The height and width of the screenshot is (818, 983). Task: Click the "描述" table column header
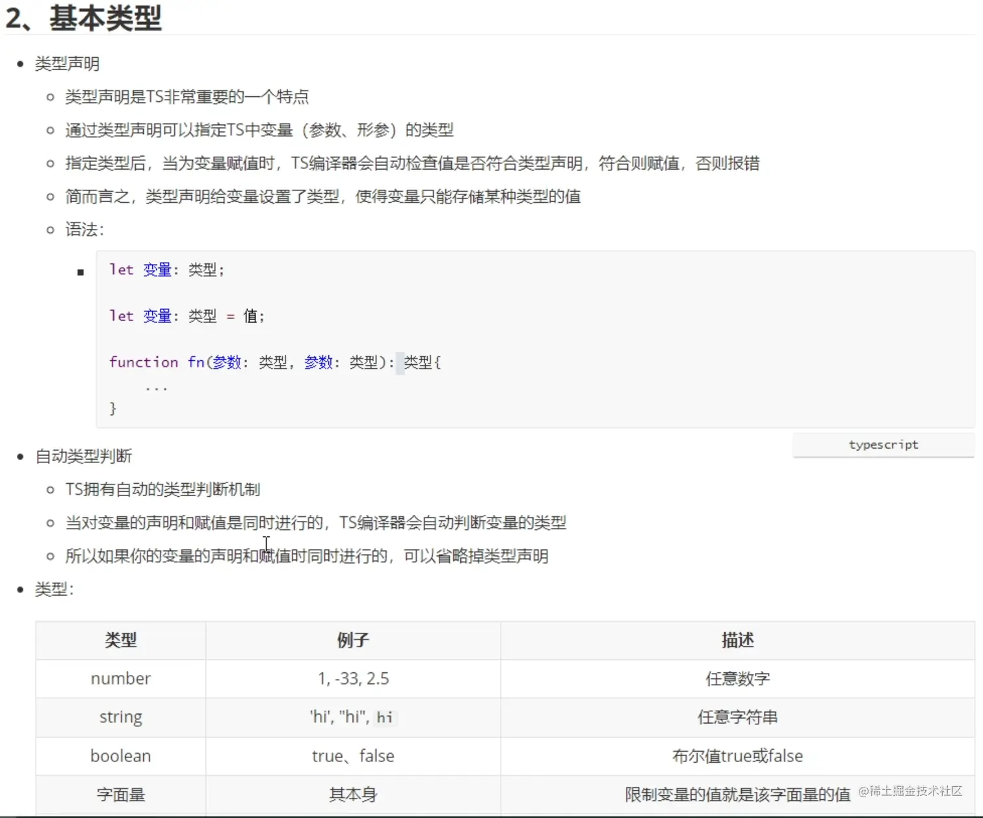pyautogui.click(x=738, y=640)
